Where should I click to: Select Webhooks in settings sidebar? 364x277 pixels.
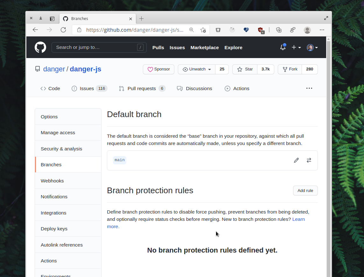click(x=52, y=181)
